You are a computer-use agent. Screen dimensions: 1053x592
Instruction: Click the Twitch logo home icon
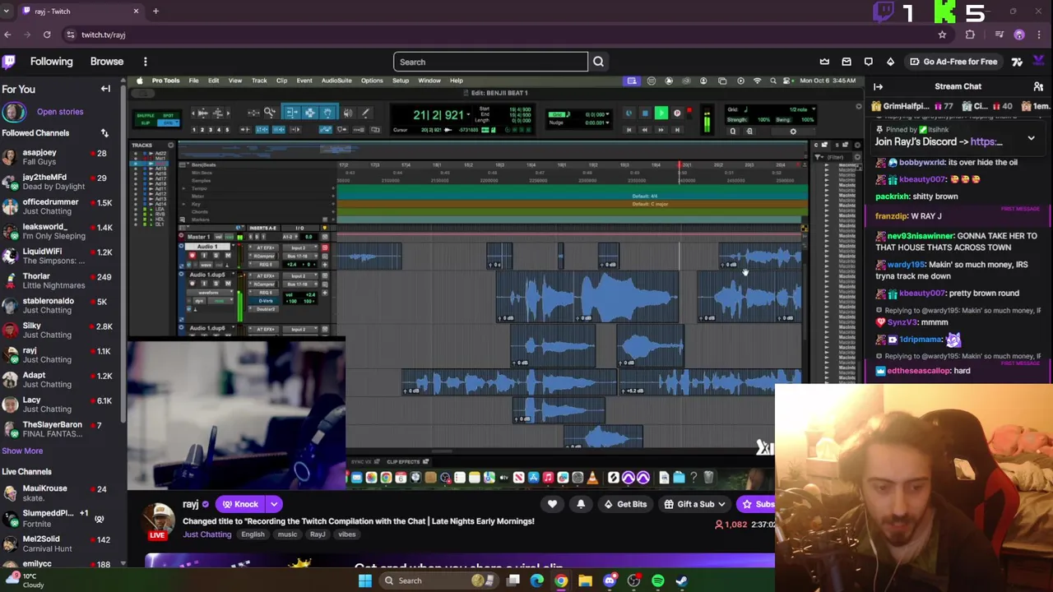pyautogui.click(x=9, y=62)
